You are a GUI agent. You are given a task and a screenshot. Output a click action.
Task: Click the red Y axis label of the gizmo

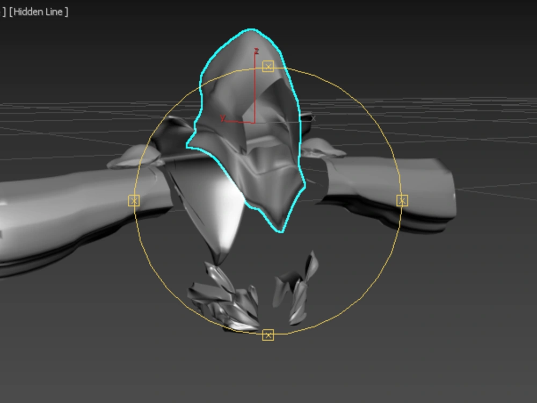[223, 118]
